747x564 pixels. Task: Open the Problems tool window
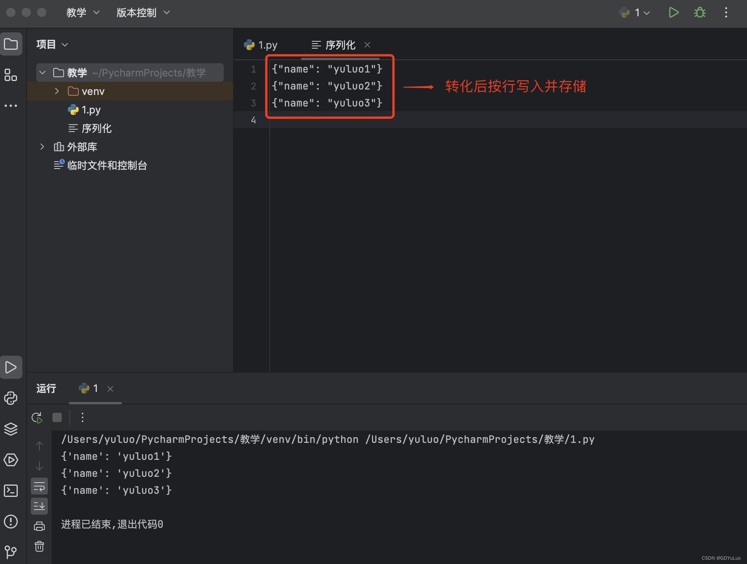click(11, 522)
